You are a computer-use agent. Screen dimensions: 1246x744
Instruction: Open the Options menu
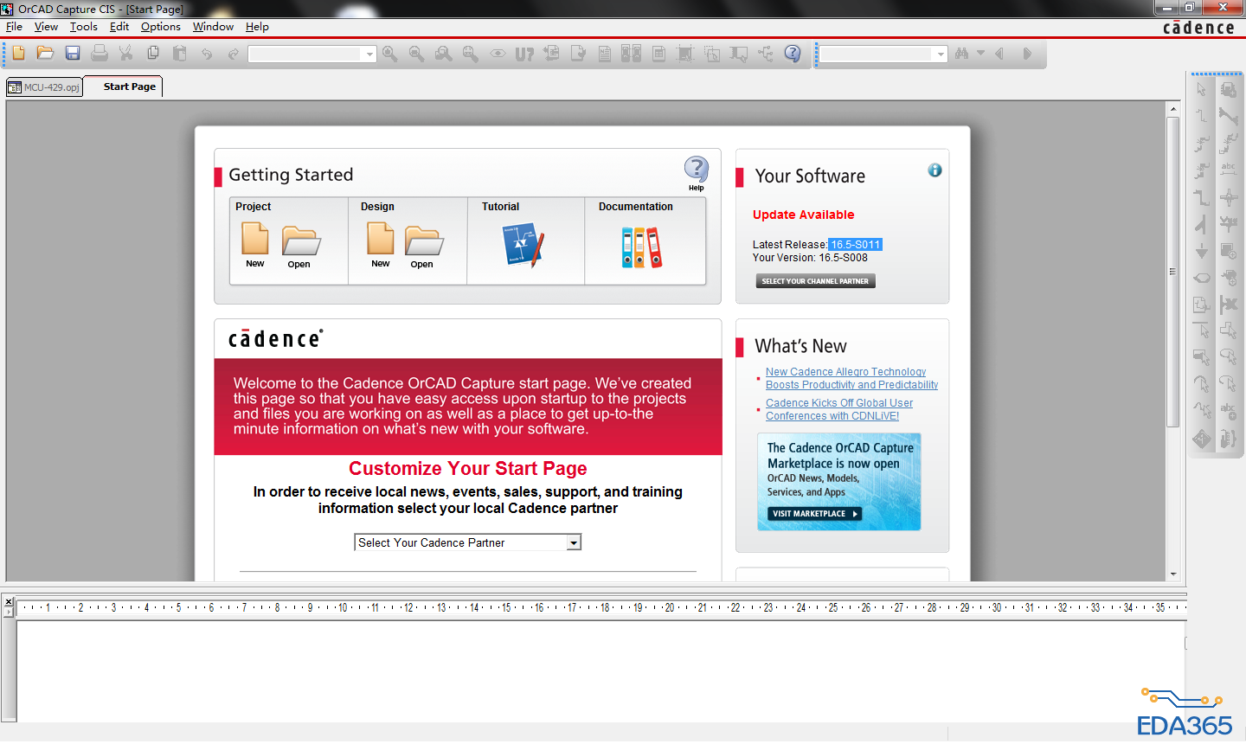click(161, 27)
